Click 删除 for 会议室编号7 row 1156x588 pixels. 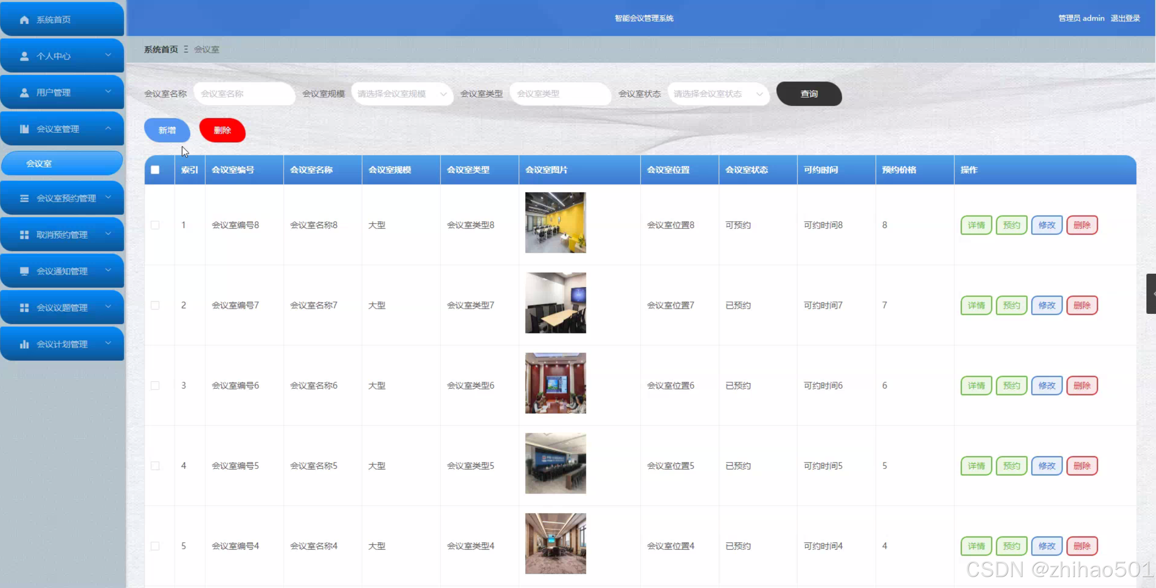tap(1082, 306)
